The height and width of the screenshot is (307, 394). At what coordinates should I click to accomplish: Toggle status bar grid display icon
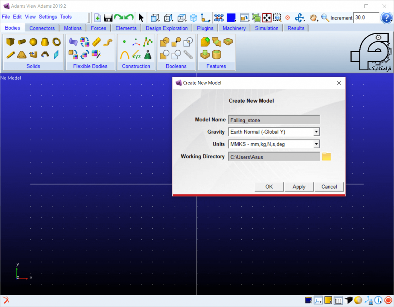point(338,300)
